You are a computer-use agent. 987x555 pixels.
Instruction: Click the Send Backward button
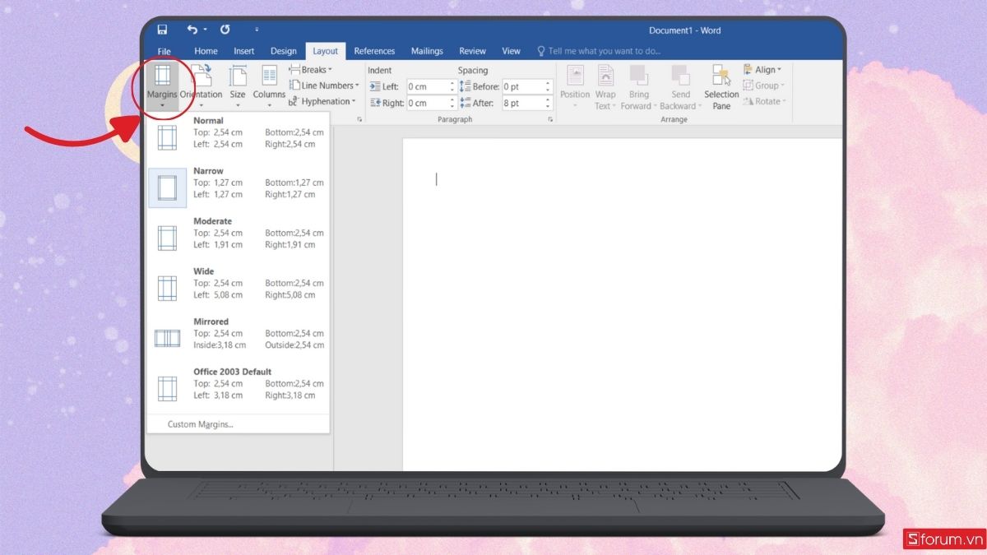[x=680, y=87]
